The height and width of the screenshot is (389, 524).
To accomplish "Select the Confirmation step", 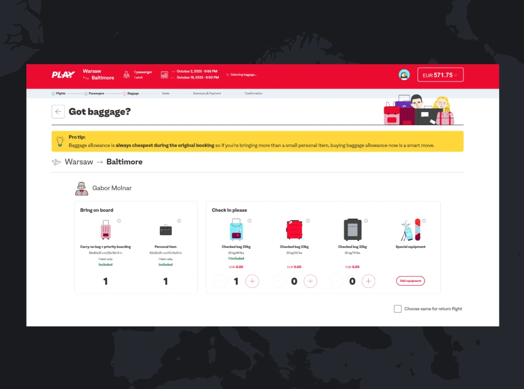I will pos(254,93).
